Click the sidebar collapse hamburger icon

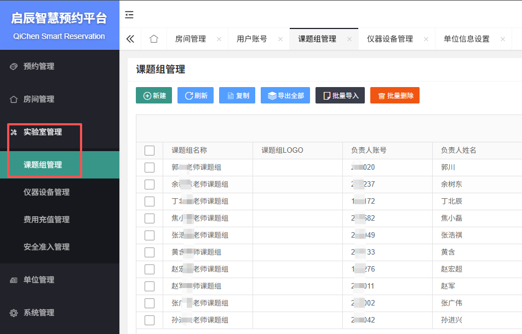tap(129, 15)
